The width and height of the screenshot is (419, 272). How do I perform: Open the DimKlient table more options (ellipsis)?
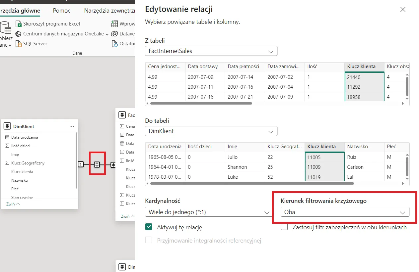(x=72, y=126)
